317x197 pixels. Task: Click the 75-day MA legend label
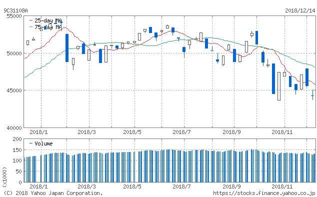pos(48,27)
